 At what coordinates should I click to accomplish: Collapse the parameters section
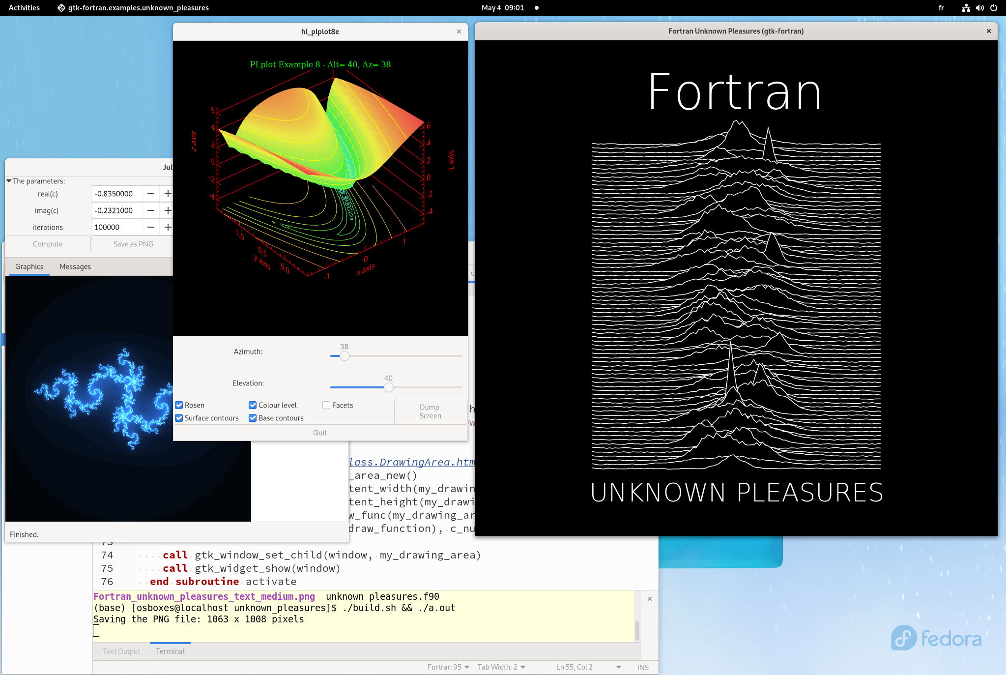[8, 180]
